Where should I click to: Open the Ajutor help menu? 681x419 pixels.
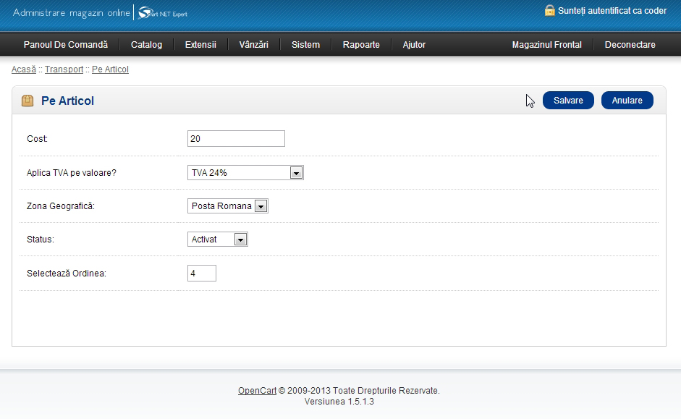(x=414, y=45)
